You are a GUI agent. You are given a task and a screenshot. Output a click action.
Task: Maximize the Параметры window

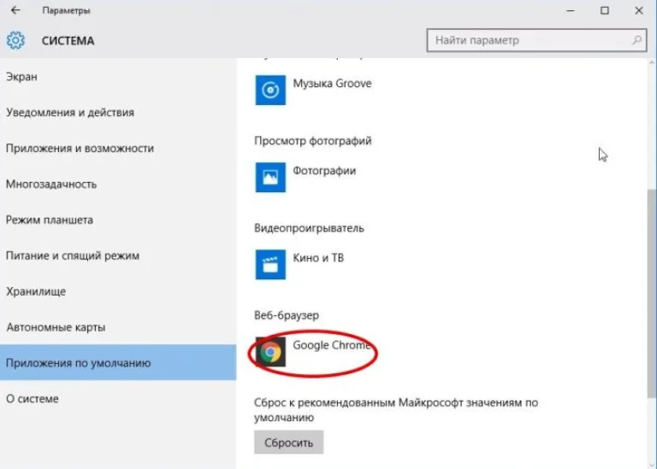(604, 10)
